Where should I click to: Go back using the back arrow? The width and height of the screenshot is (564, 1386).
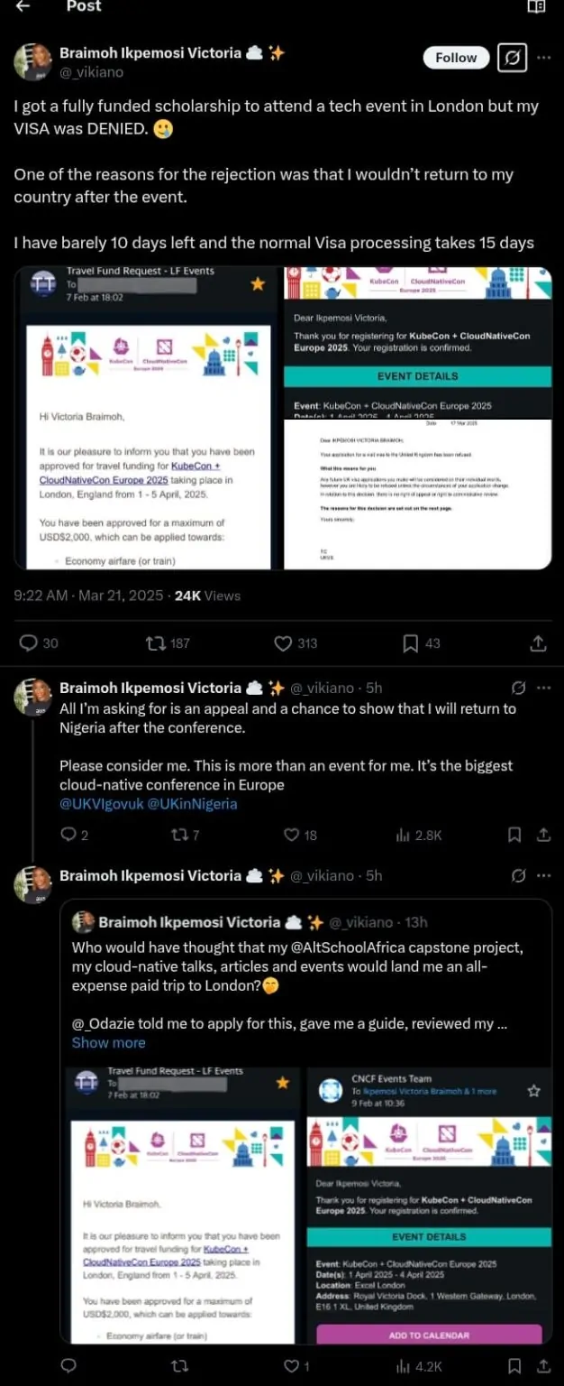tap(23, 6)
